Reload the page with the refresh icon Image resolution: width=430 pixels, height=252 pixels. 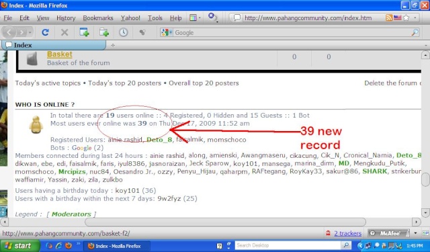45,33
